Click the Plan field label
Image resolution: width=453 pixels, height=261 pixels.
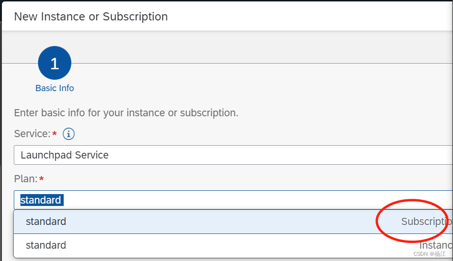(x=26, y=179)
